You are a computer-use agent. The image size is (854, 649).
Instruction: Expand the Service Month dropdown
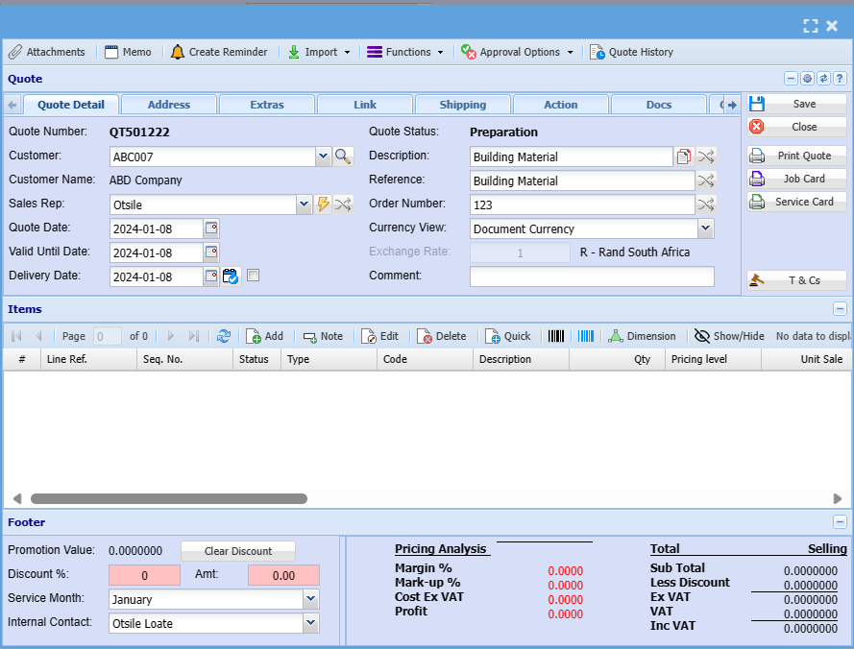pyautogui.click(x=310, y=599)
